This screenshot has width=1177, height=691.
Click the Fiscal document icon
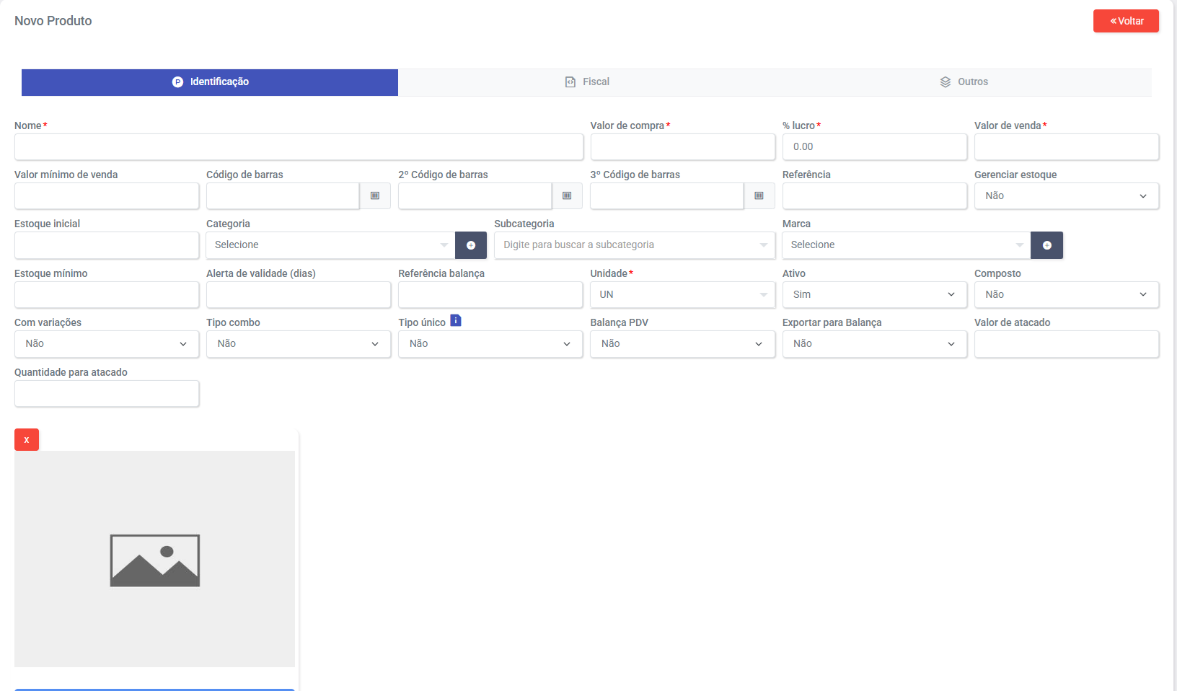570,82
